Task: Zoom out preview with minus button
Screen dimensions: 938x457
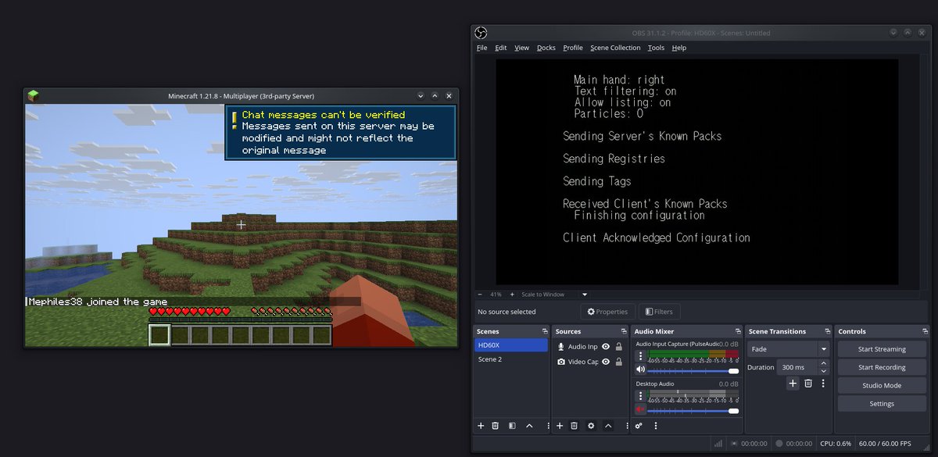Action: click(x=479, y=295)
